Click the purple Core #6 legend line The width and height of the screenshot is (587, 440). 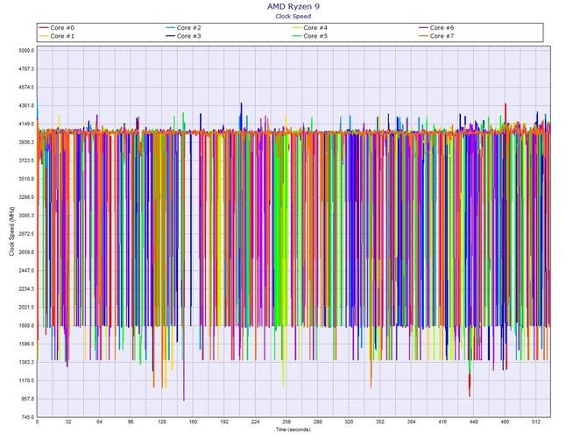pos(423,28)
